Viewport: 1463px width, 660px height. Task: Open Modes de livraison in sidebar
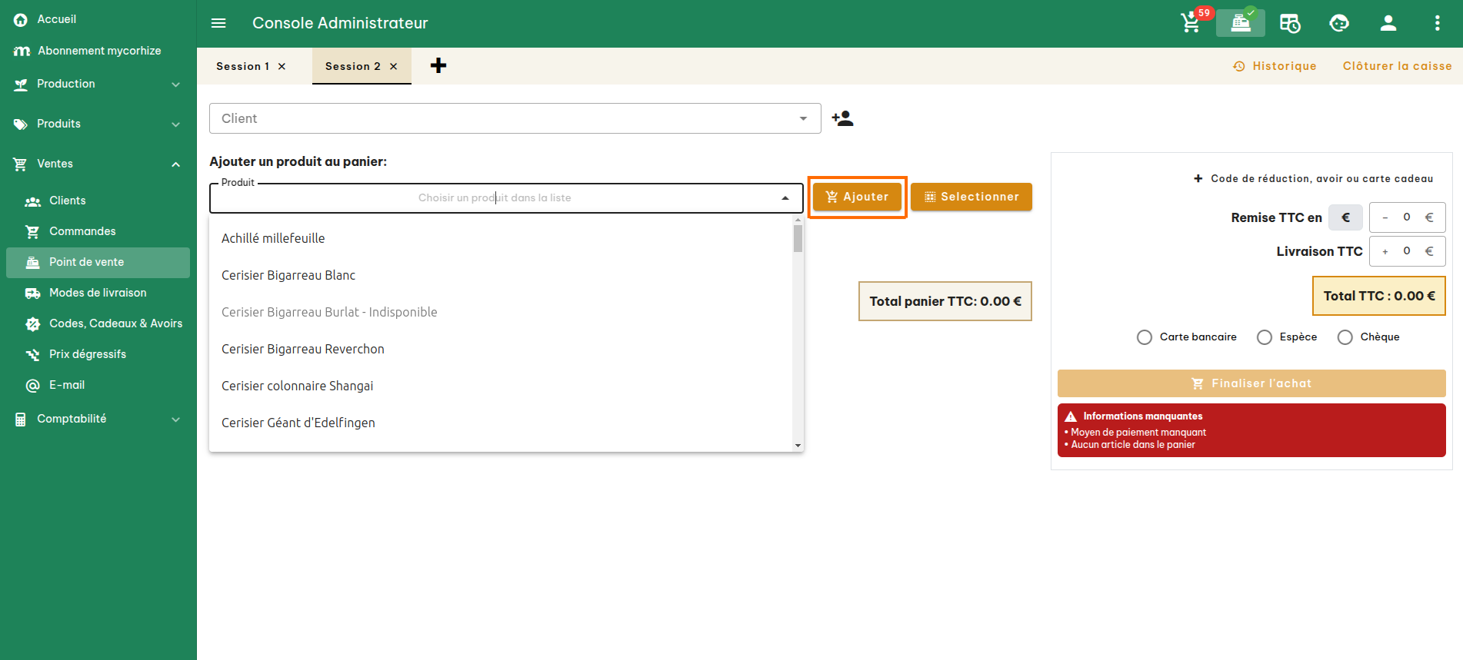98,293
